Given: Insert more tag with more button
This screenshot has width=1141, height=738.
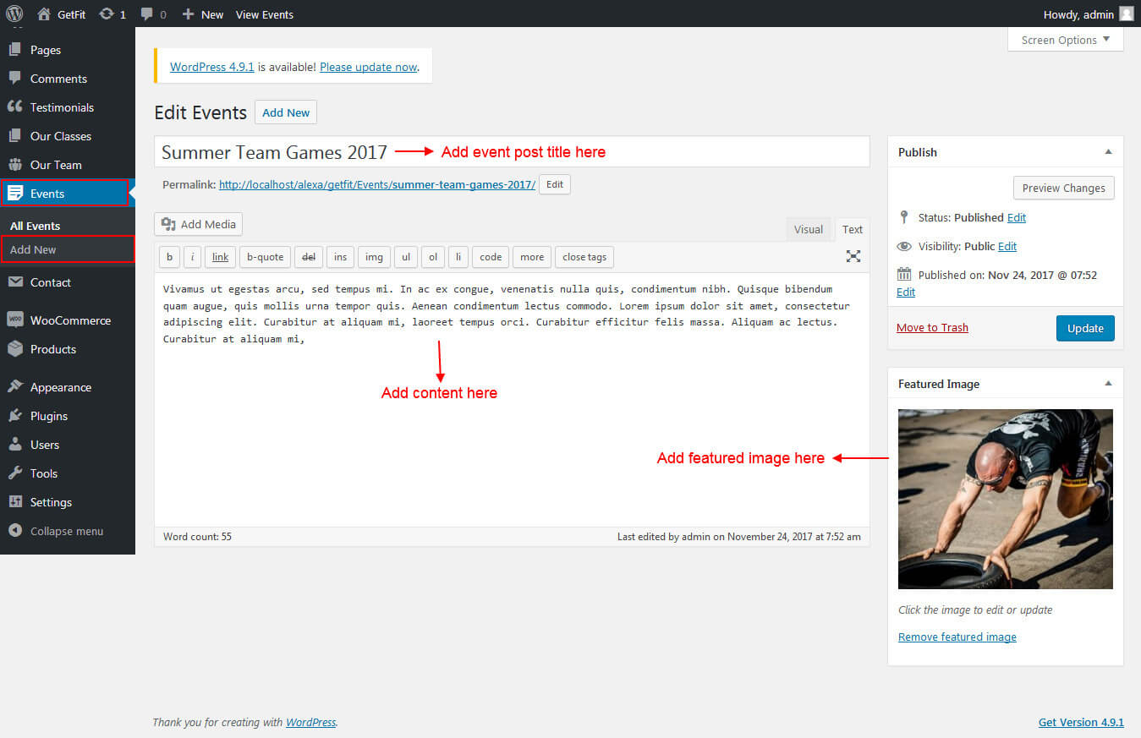Looking at the screenshot, I should click(532, 257).
